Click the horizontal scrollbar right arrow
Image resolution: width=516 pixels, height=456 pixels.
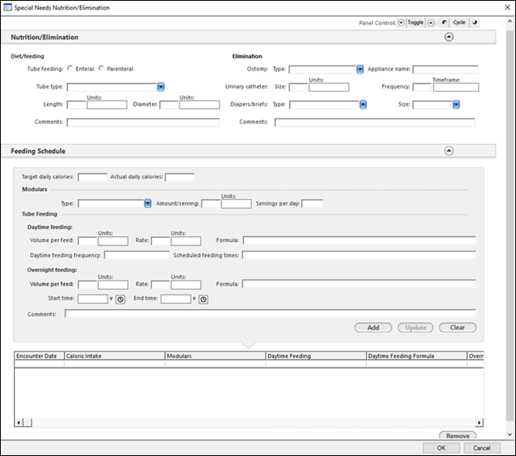[478, 423]
